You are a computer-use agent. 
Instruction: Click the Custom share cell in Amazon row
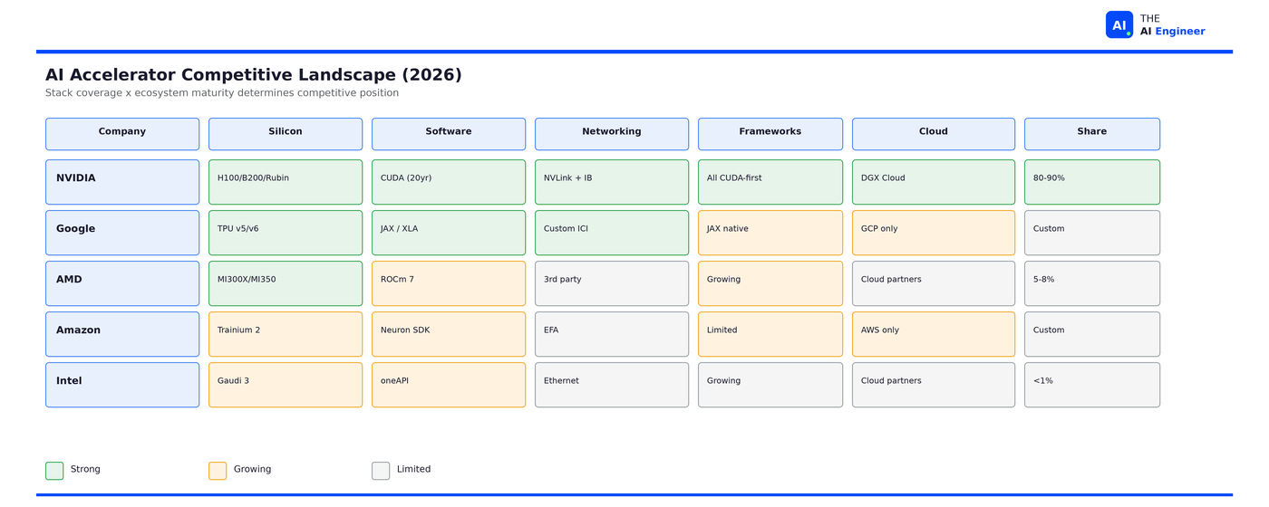[x=1092, y=334]
